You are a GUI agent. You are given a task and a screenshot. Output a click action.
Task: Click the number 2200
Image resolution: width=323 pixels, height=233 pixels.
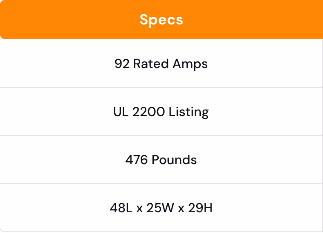coord(149,112)
